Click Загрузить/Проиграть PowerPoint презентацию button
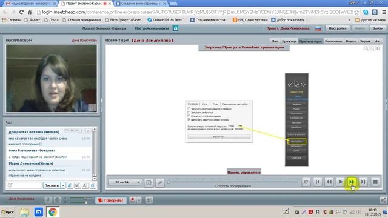 [x=244, y=47]
